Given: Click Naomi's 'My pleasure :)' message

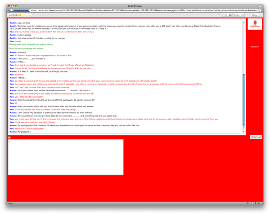Looking at the screenshot, I should coord(21,132).
